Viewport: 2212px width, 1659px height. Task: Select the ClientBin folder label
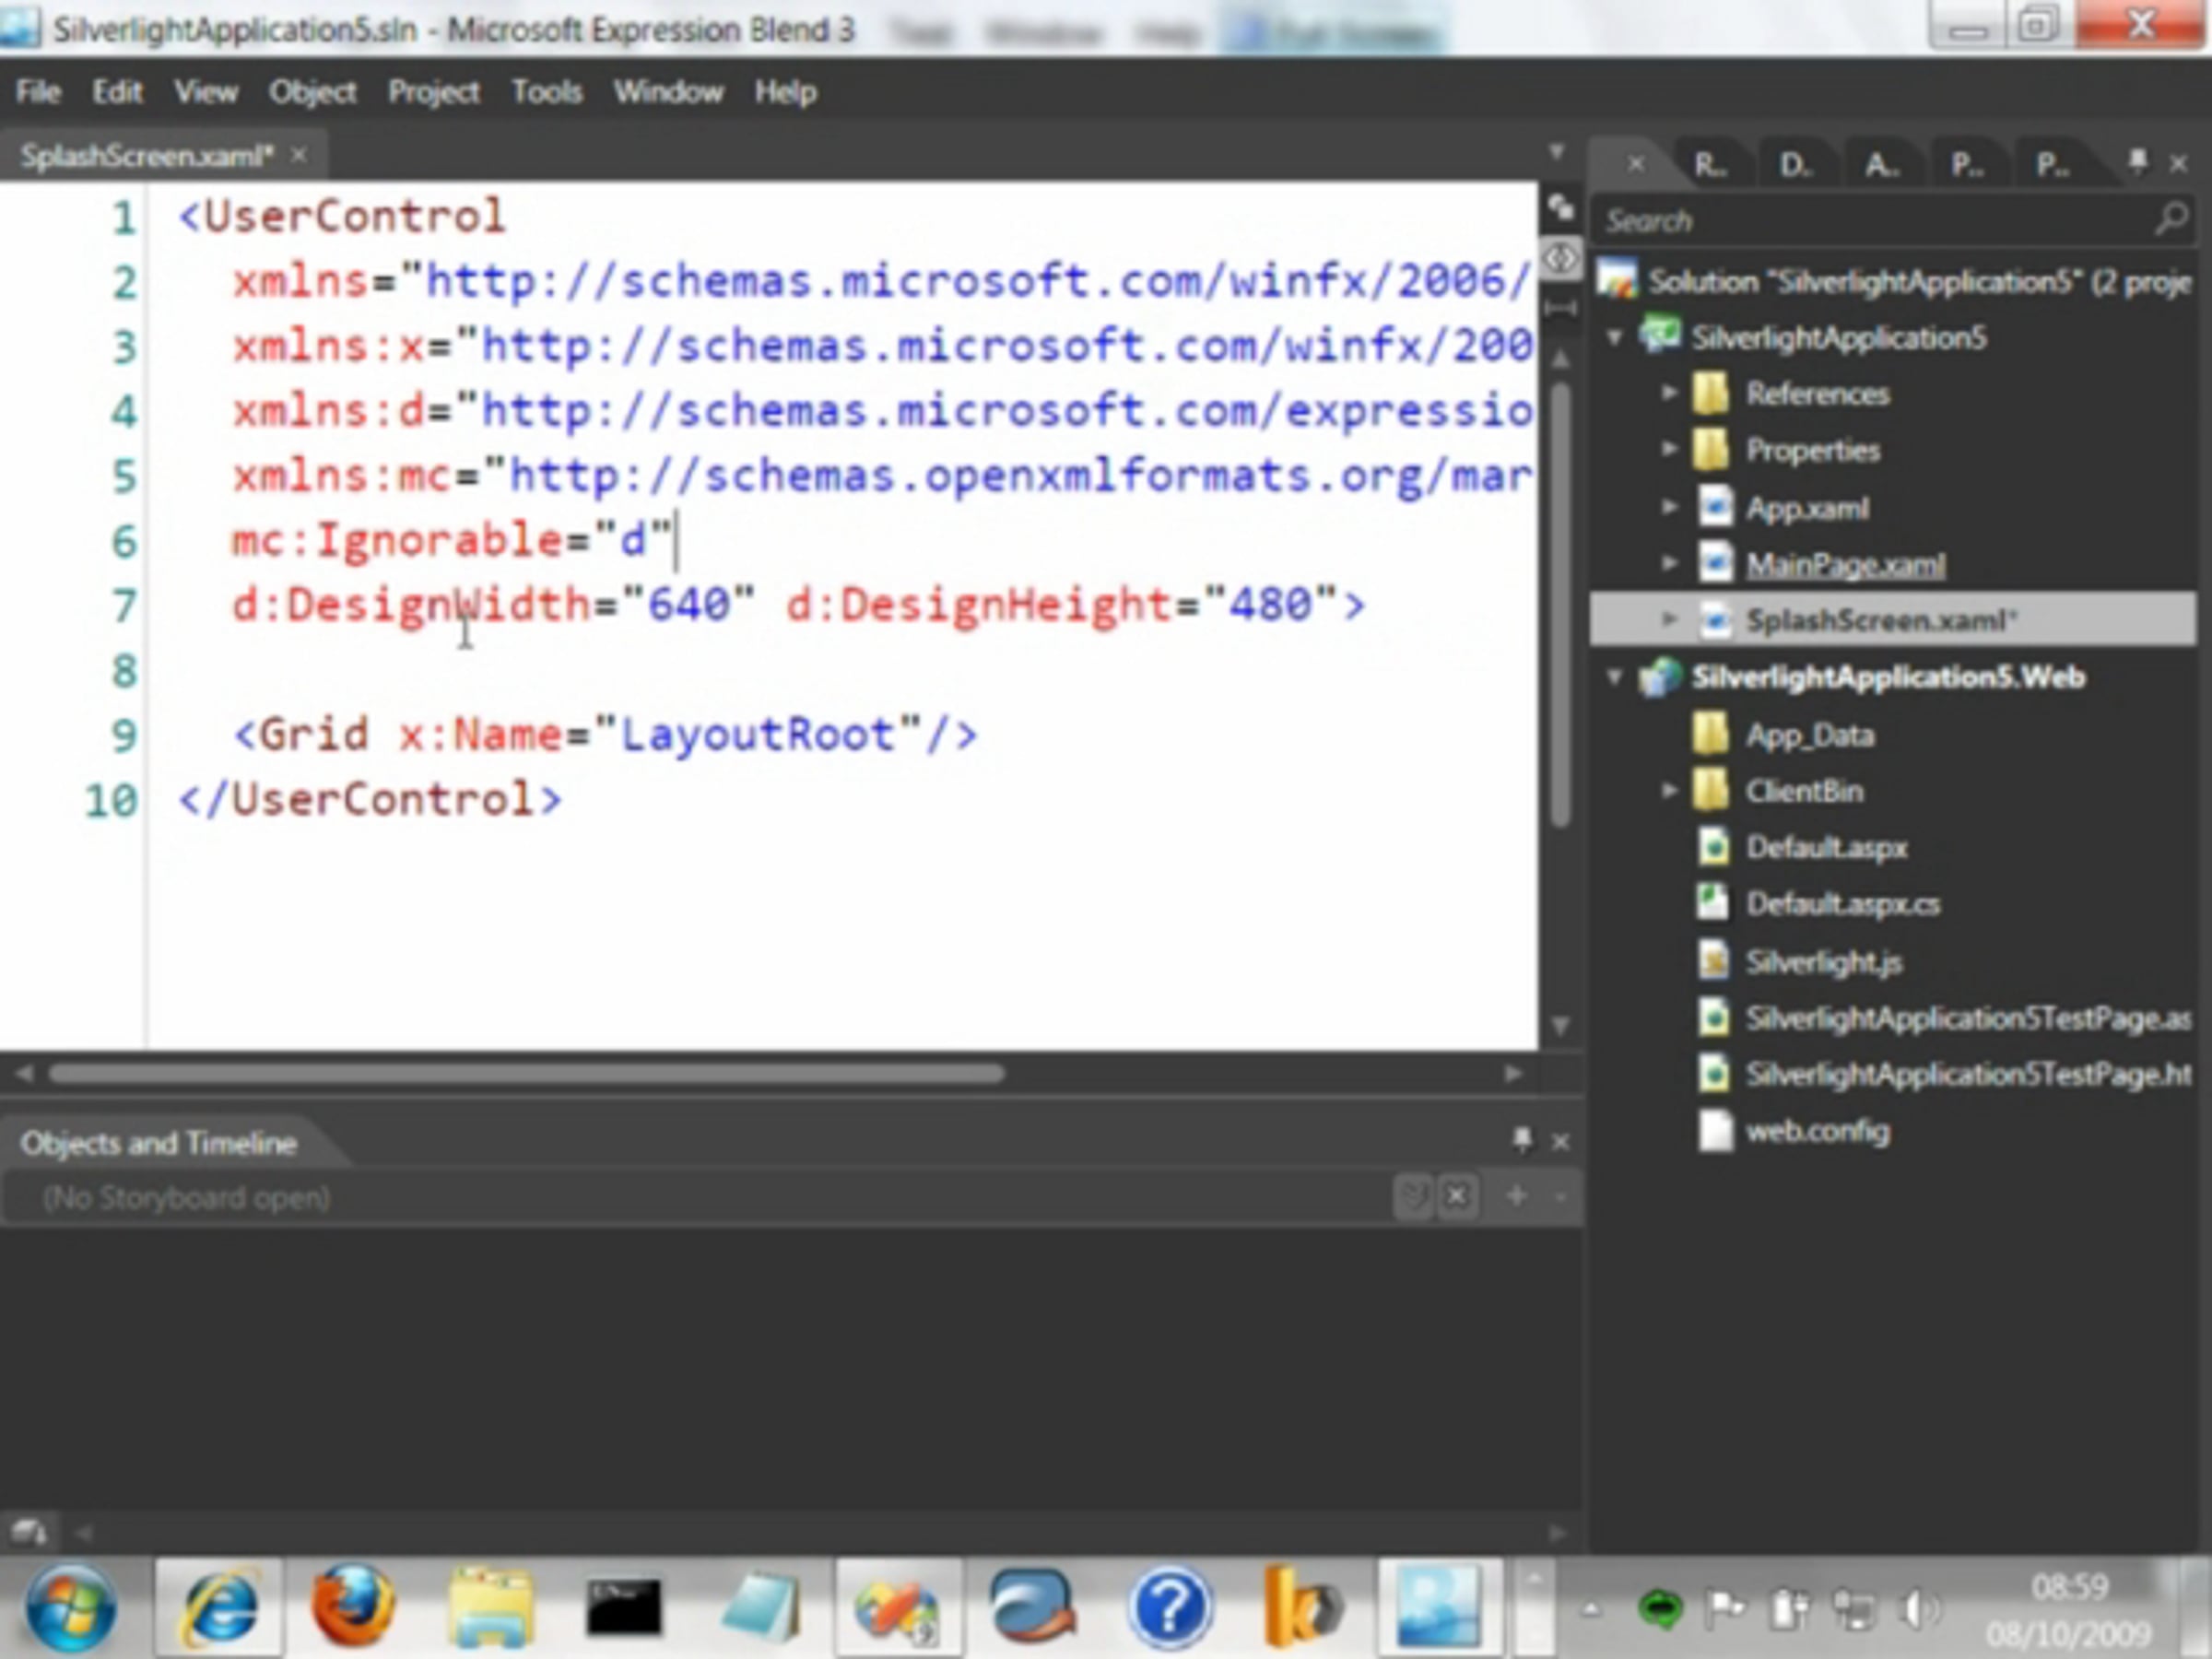1805,791
